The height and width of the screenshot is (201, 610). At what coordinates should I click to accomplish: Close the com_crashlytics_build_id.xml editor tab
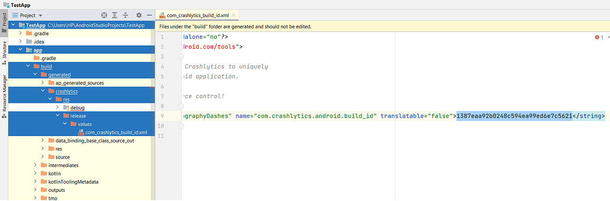pyautogui.click(x=234, y=15)
